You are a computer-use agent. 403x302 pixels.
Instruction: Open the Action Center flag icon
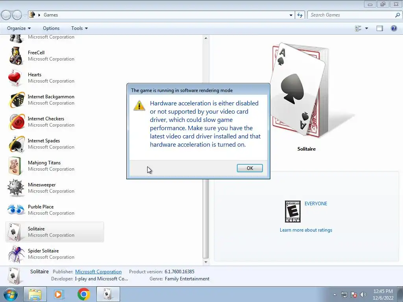354,295
